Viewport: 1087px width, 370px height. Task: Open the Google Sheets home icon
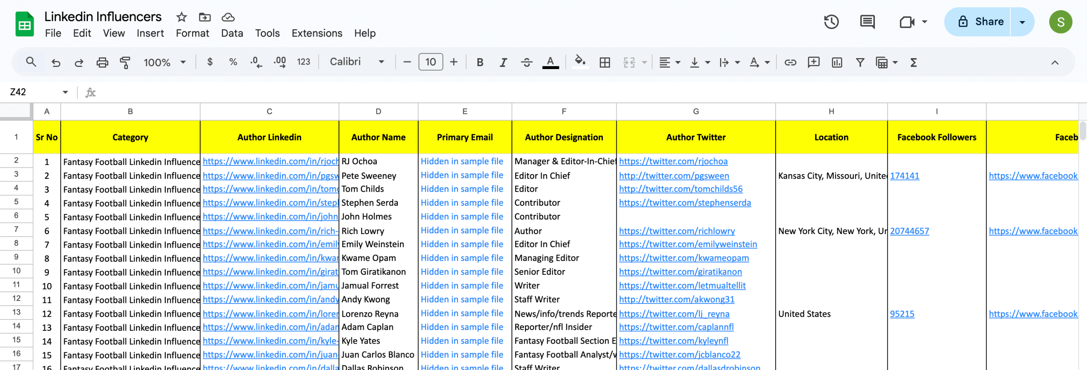pyautogui.click(x=25, y=24)
